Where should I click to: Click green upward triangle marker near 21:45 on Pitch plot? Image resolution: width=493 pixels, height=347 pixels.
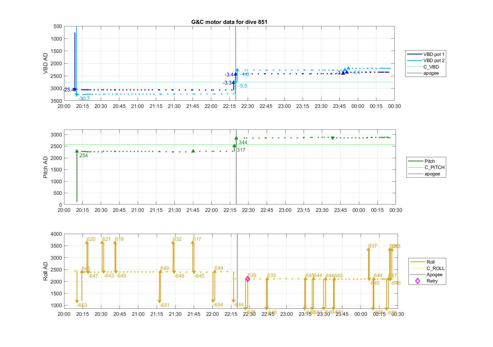[x=193, y=151]
